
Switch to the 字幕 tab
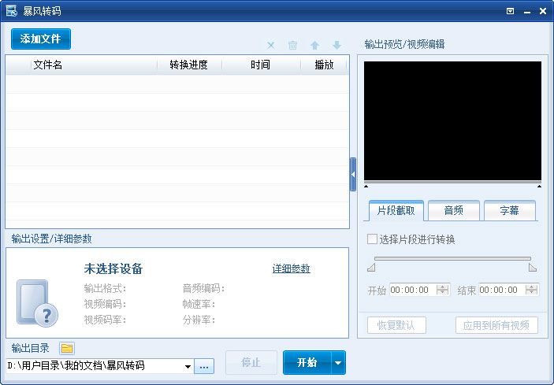(508, 211)
